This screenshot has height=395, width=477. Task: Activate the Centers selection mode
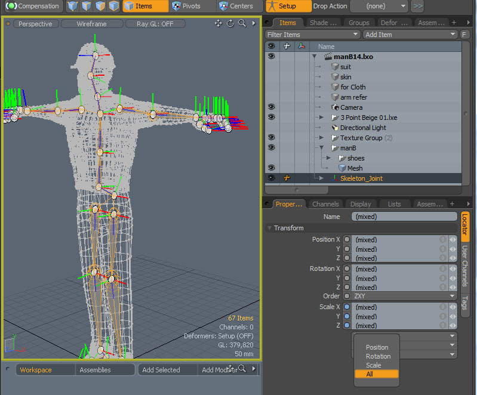235,6
